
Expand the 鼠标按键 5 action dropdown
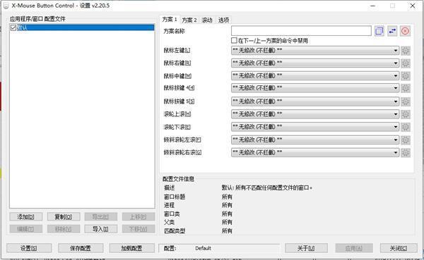tap(315, 101)
